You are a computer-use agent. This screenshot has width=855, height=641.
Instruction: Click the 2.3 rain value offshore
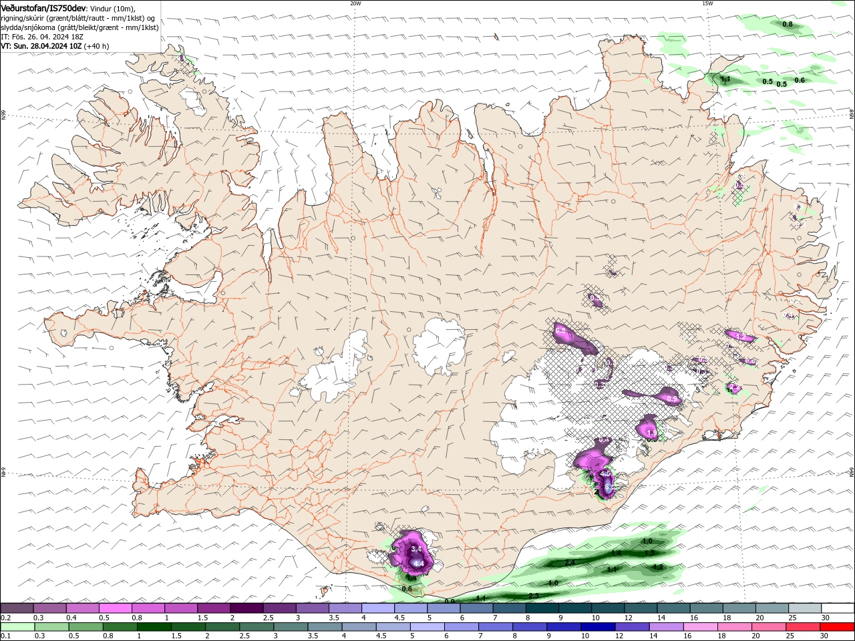(x=534, y=596)
